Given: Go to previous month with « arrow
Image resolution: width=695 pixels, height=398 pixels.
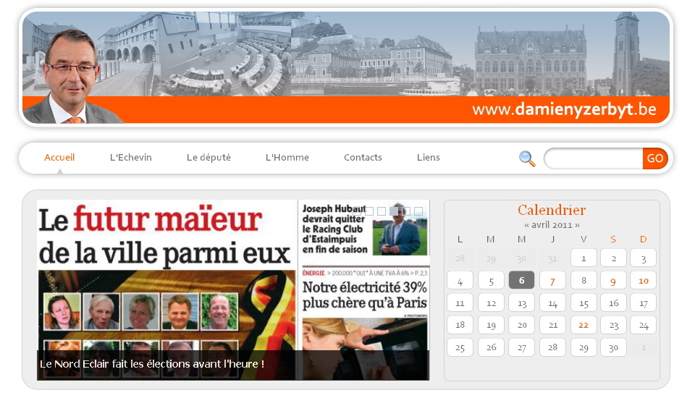Looking at the screenshot, I should [525, 225].
